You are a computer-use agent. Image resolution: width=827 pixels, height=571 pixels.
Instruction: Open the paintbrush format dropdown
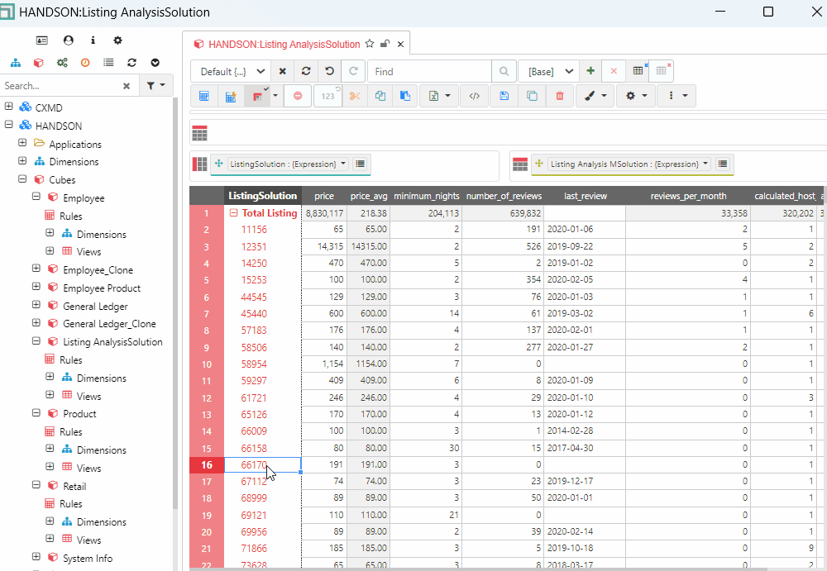pyautogui.click(x=595, y=96)
